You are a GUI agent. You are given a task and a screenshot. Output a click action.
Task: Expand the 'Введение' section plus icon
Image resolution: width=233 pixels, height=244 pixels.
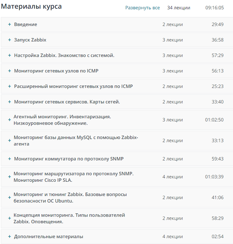pos(10,24)
